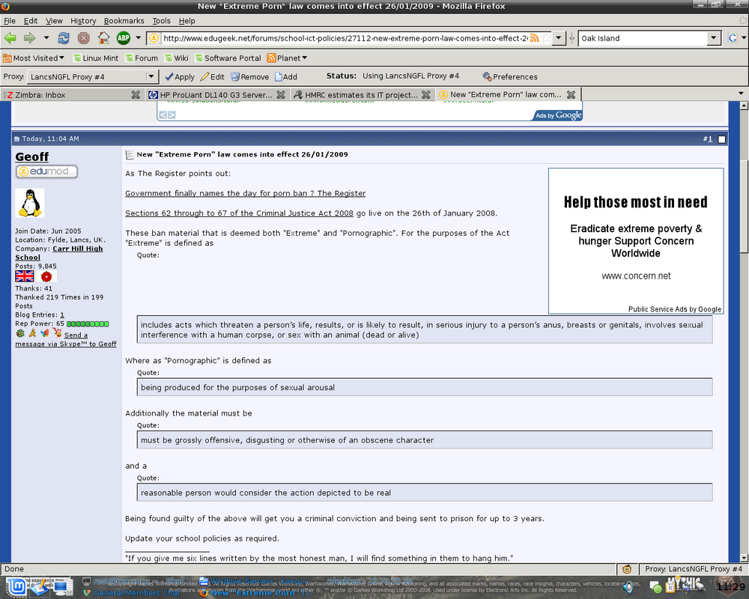Open the Home page icon

coord(103,38)
